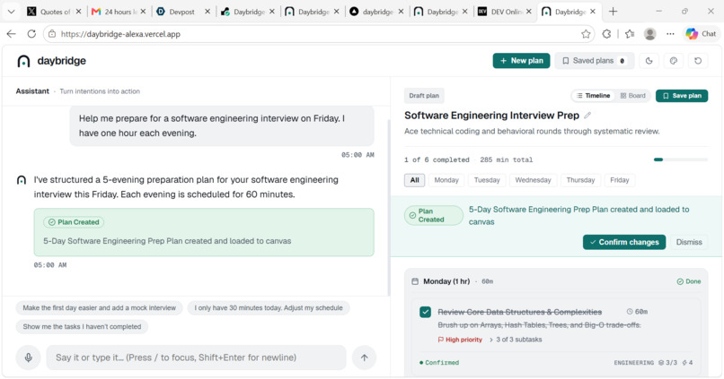Viewport: 724px width, 379px height.
Task: Open Copilot Chat in browser
Action: point(701,34)
